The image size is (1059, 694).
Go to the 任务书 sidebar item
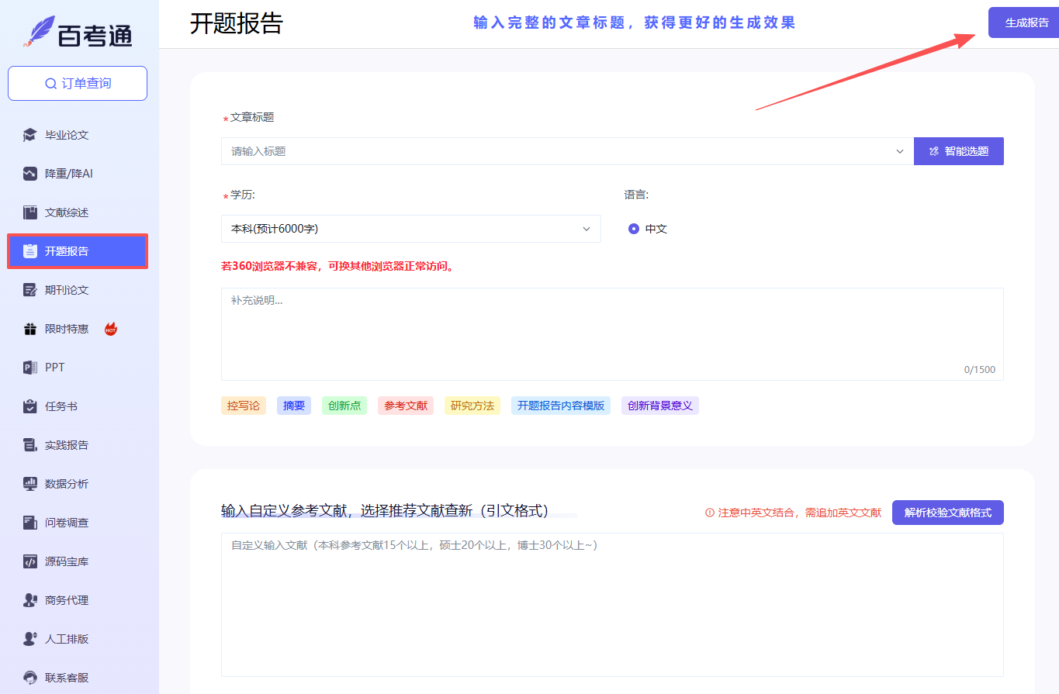click(61, 406)
